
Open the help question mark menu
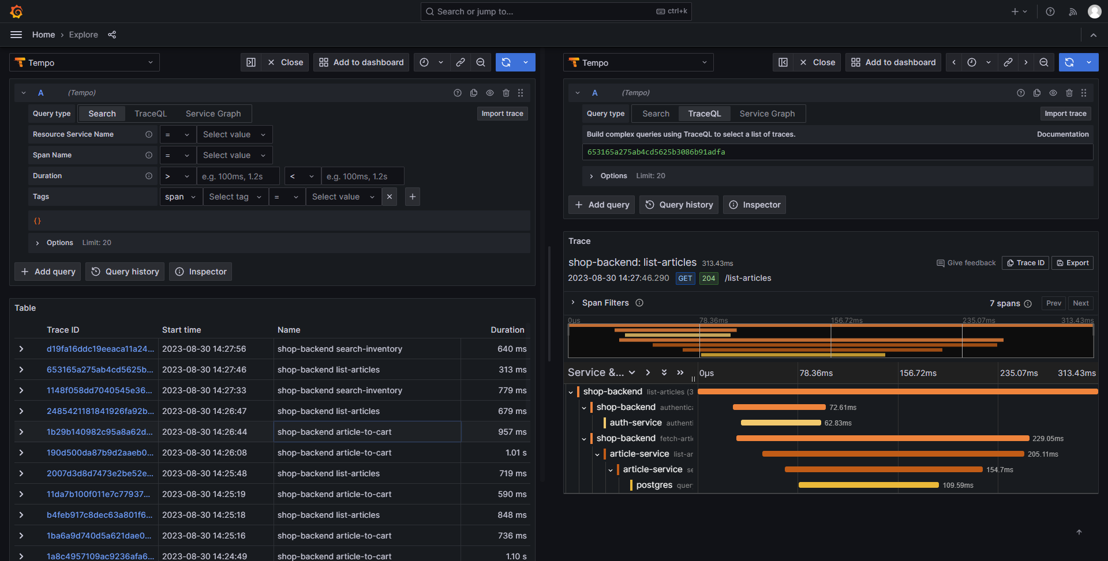click(1050, 12)
